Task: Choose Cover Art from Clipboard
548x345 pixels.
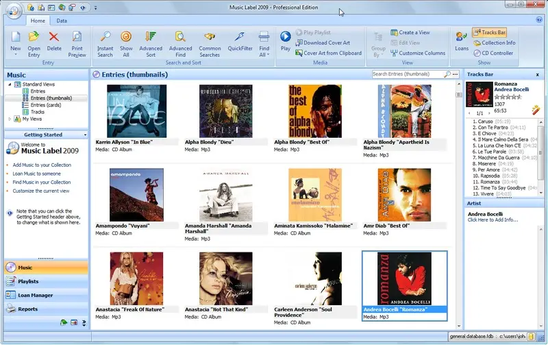Action: (328, 53)
